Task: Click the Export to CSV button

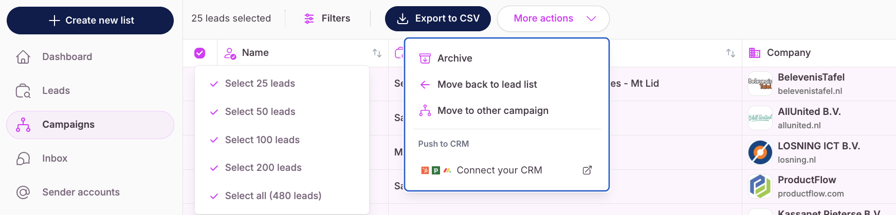Action: [x=438, y=18]
